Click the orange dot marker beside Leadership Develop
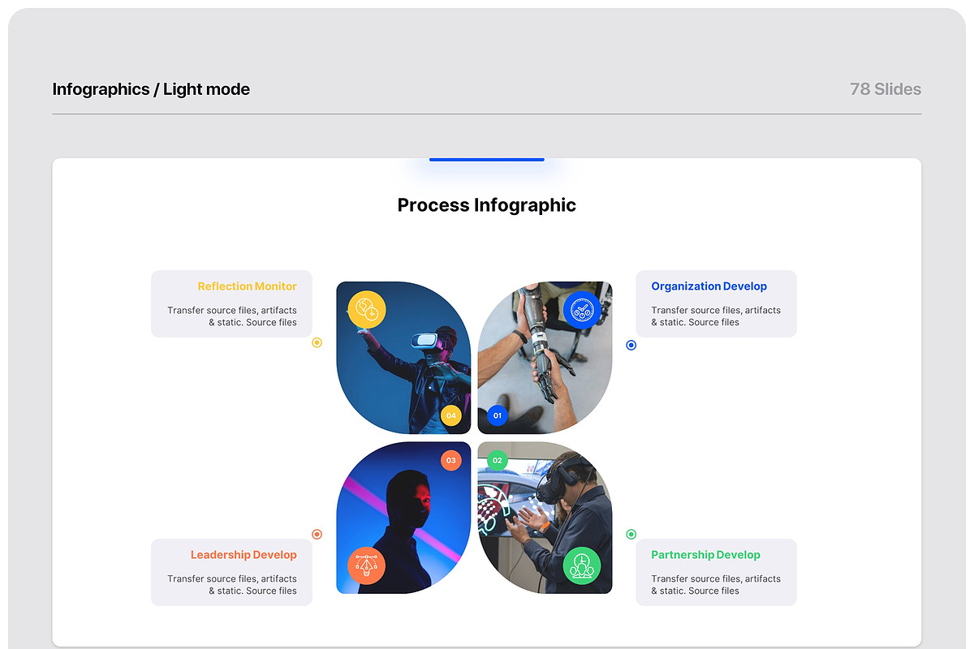Image resolution: width=974 pixels, height=649 pixels. [317, 534]
